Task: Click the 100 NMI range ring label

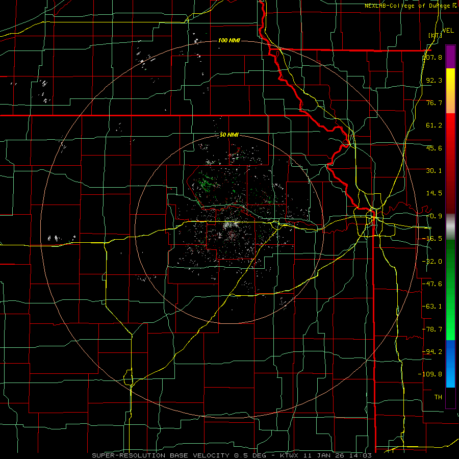Action: point(229,40)
